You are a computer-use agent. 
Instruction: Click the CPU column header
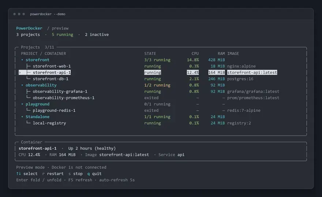click(x=195, y=54)
